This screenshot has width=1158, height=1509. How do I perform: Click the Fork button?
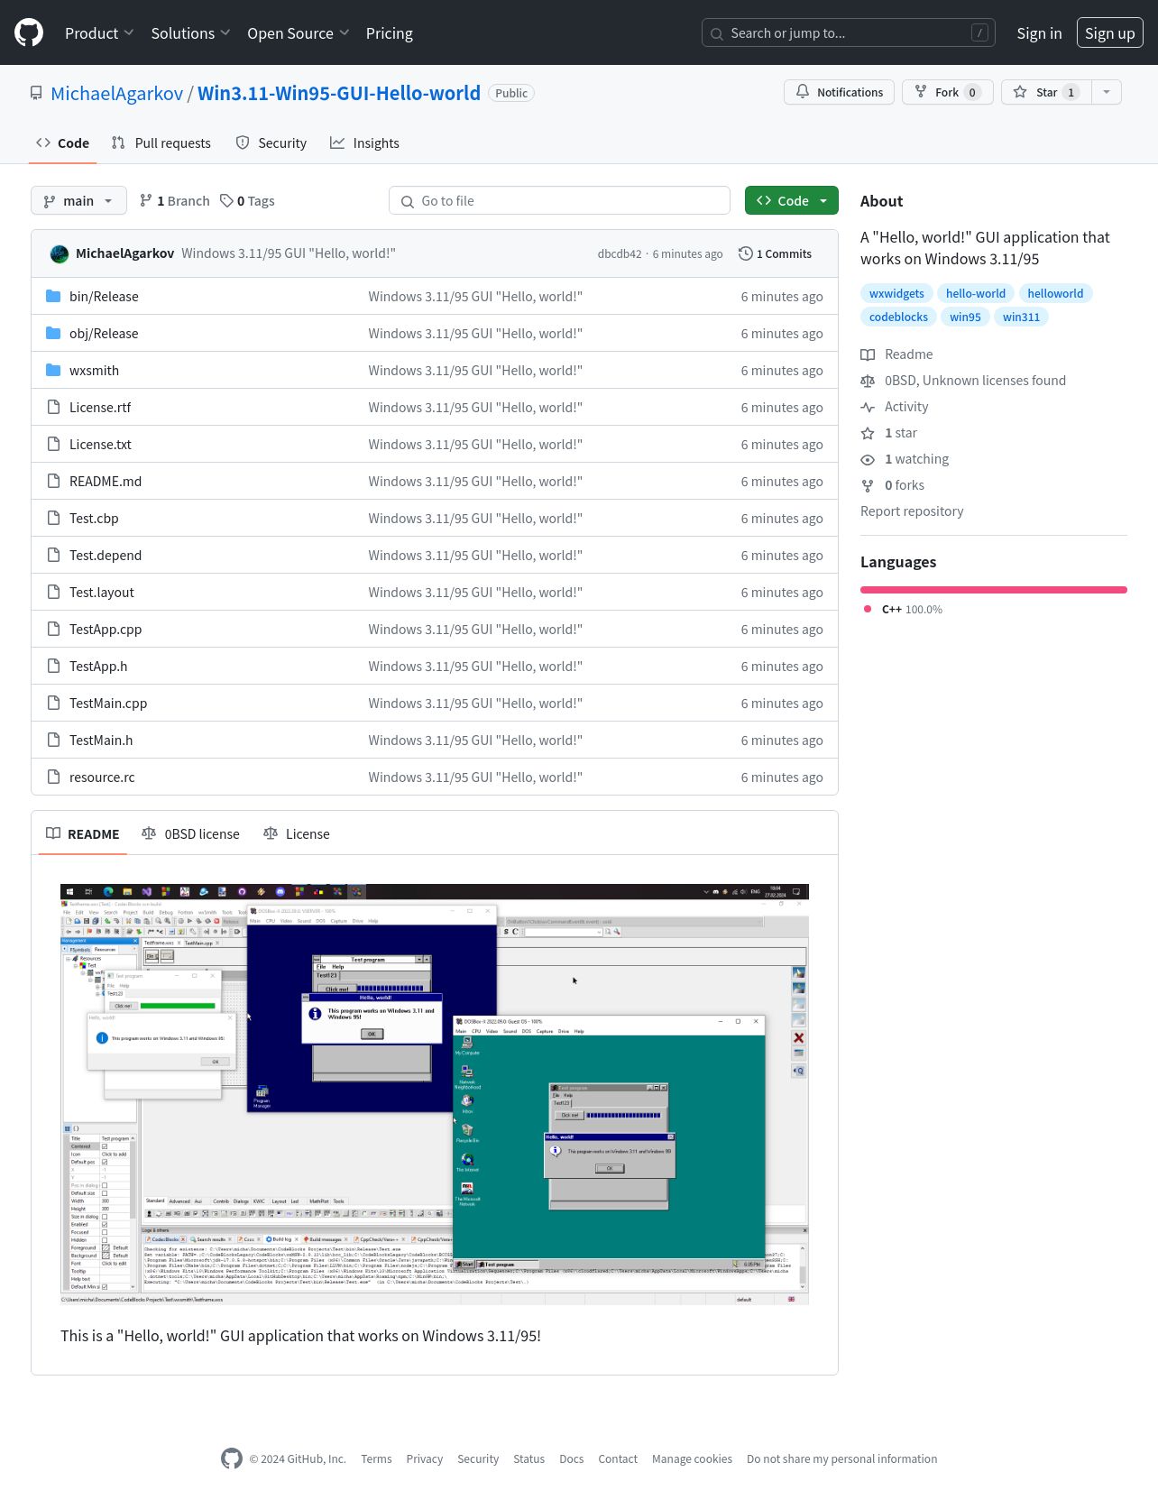(x=947, y=92)
